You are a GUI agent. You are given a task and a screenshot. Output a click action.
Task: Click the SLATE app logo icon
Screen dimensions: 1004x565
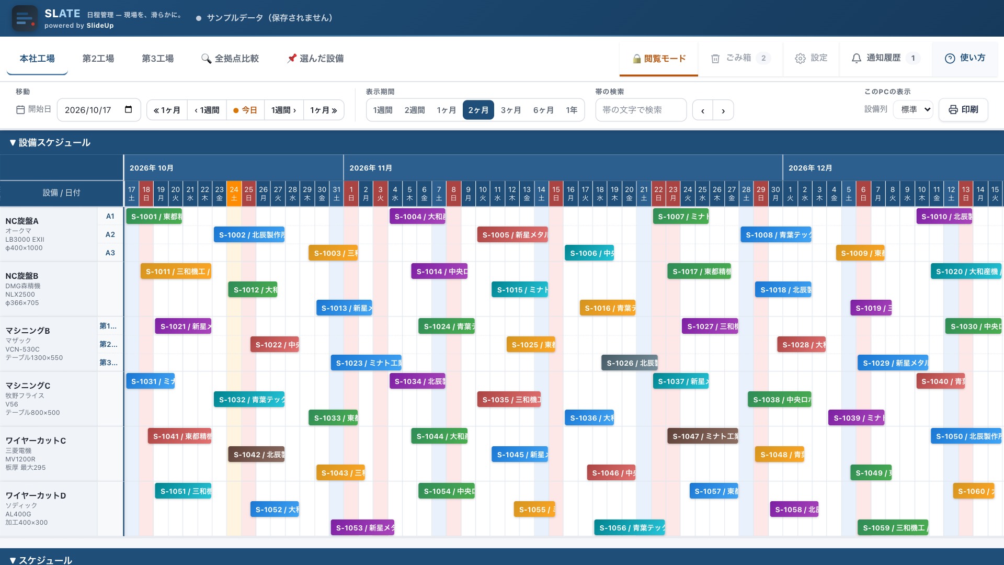pyautogui.click(x=25, y=18)
